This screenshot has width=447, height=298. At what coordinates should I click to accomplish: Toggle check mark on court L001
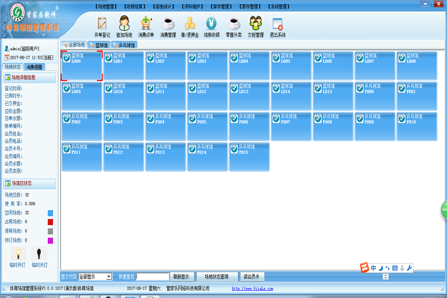[x=109, y=58]
